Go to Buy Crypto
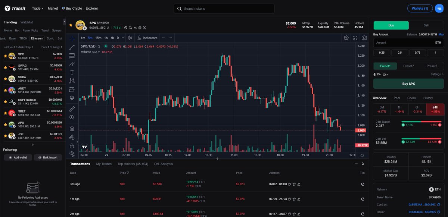This screenshot has width=448, height=217. click(x=72, y=8)
